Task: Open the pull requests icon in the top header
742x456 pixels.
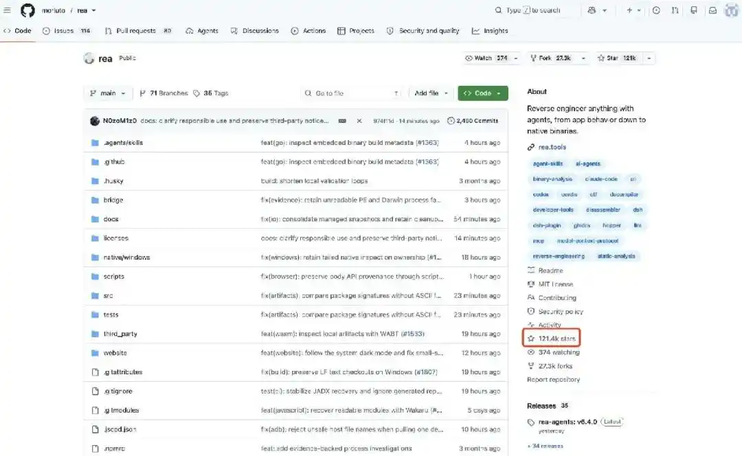Action: point(675,10)
